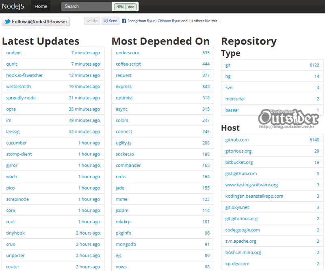Viewport: 325px width, 271px height.
Task: Open the cucumber package link
Action: 16,143
